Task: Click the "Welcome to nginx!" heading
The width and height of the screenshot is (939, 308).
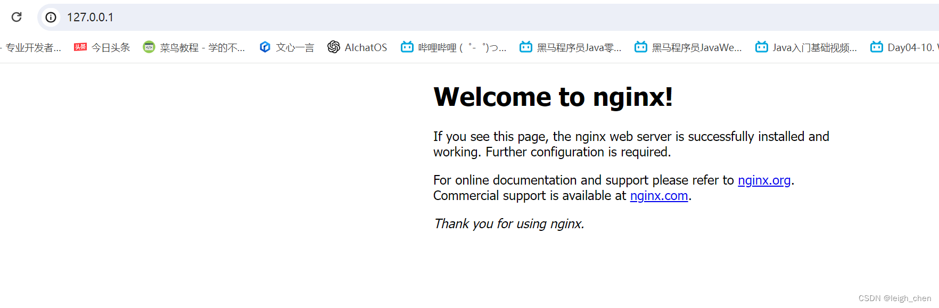Action: [x=554, y=97]
